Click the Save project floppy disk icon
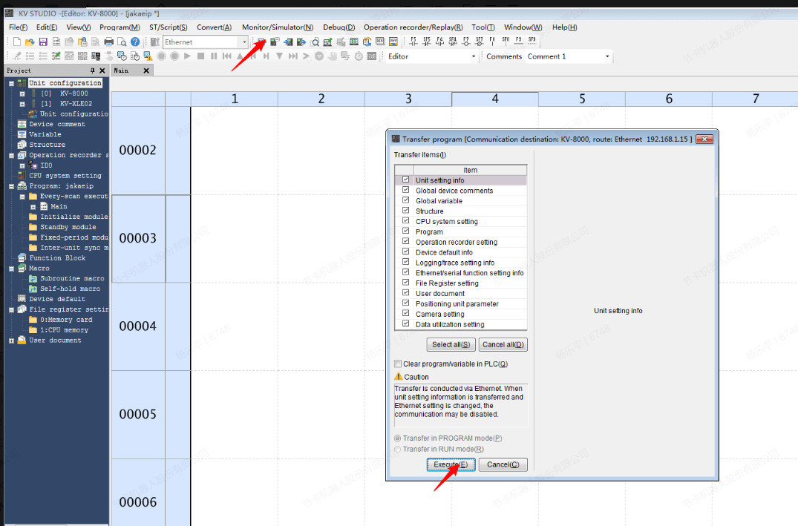The height and width of the screenshot is (526, 798). tap(43, 42)
